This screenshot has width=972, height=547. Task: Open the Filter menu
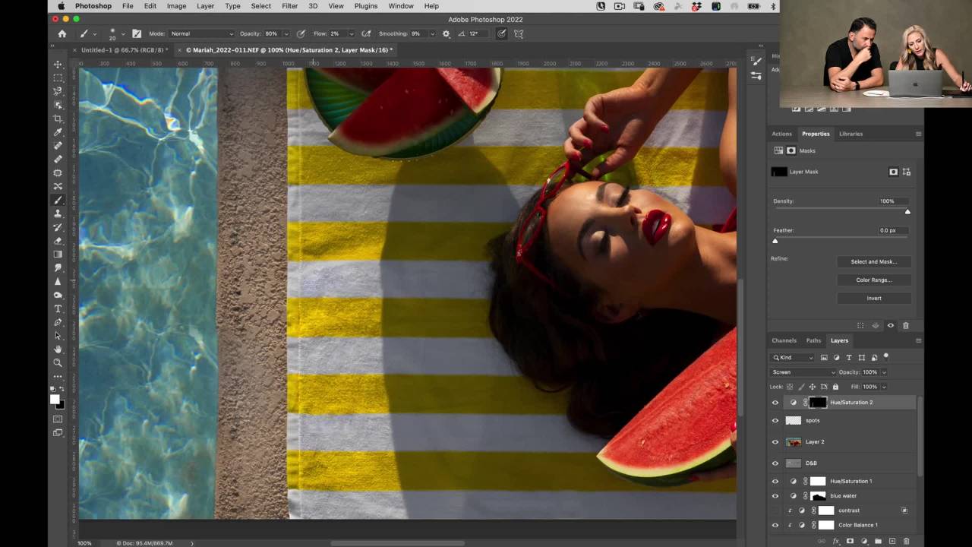click(x=289, y=6)
